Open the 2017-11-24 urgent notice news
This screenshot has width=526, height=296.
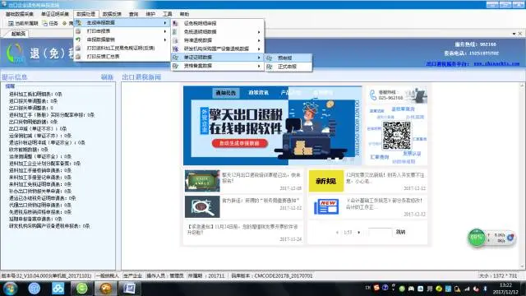point(244,232)
